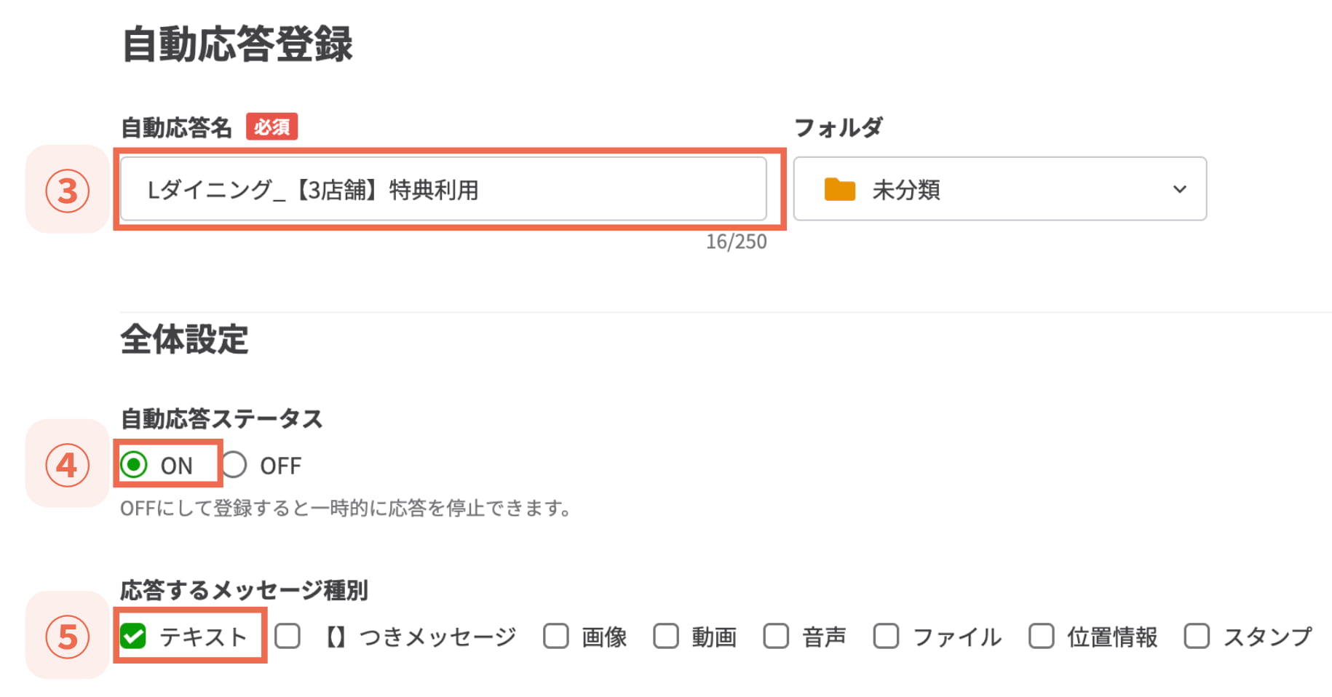Click the orange folder icon beside 未分類
Screen dimensions: 1332x697
point(841,190)
